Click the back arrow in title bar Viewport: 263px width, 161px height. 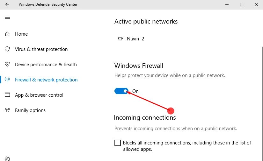[x=7, y=4]
